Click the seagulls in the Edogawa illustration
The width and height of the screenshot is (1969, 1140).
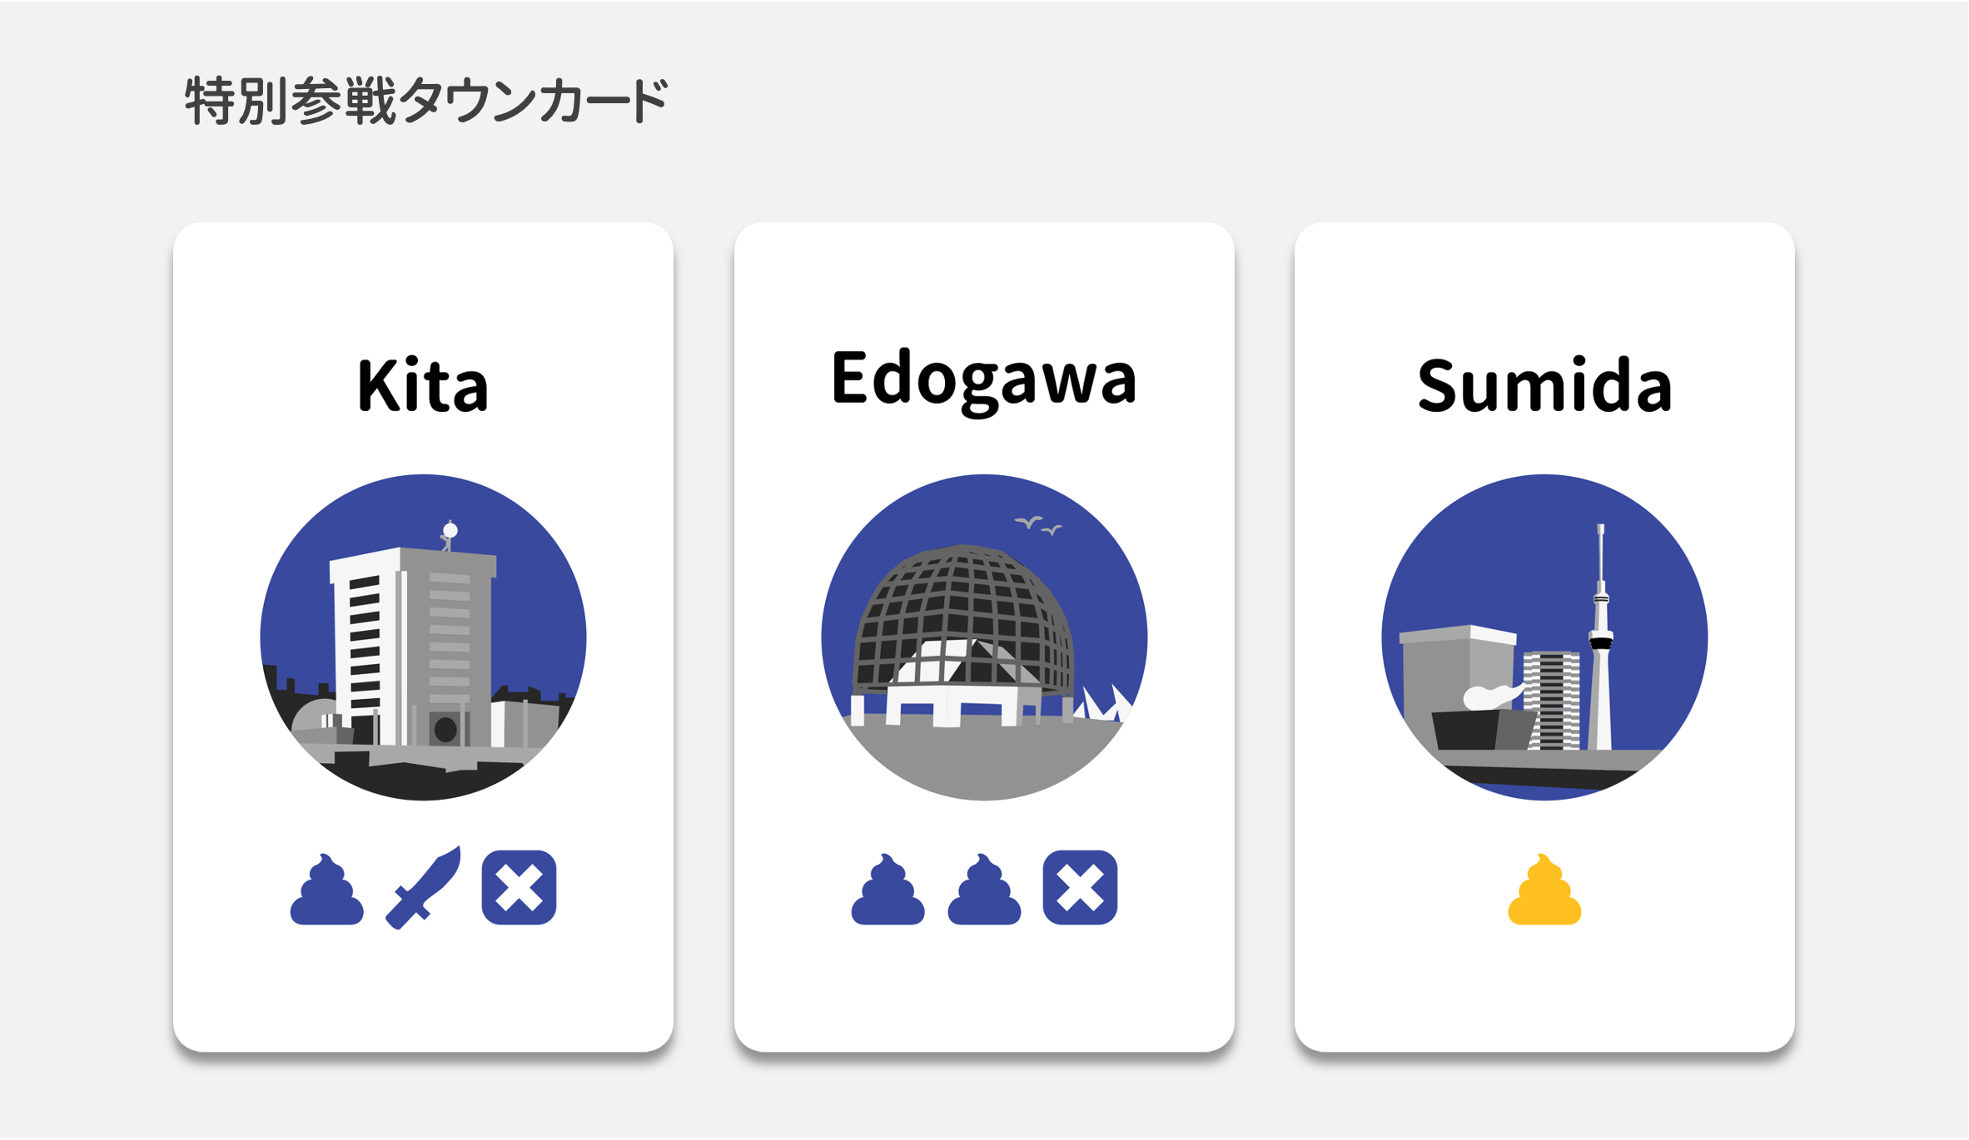(x=1038, y=524)
